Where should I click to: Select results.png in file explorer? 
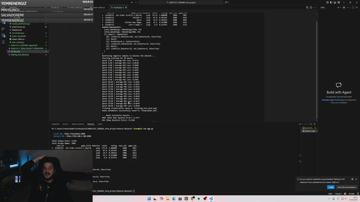point(27,52)
